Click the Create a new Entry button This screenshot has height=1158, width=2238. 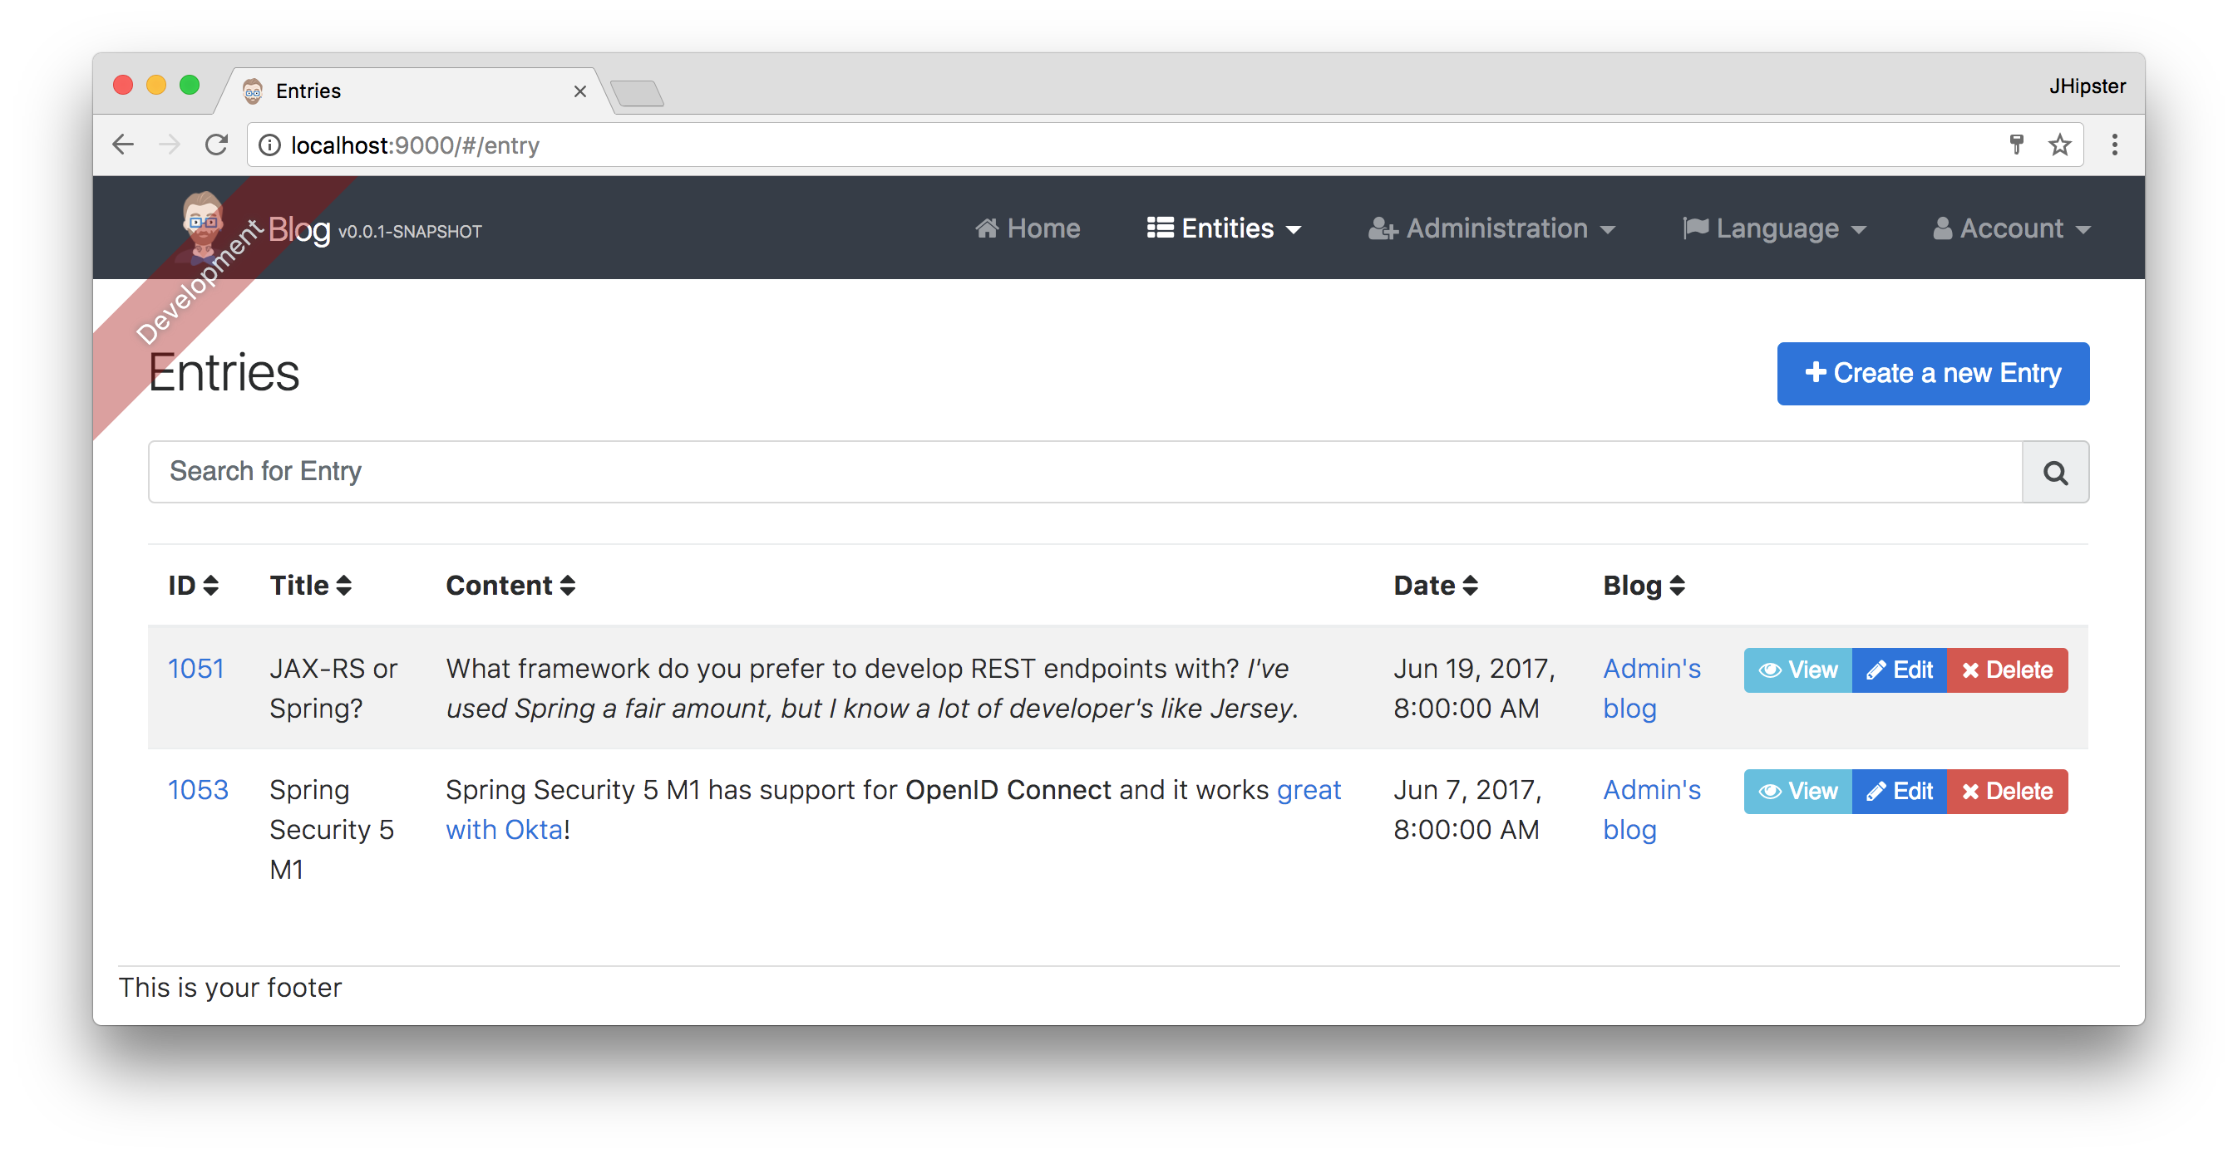(x=1932, y=374)
